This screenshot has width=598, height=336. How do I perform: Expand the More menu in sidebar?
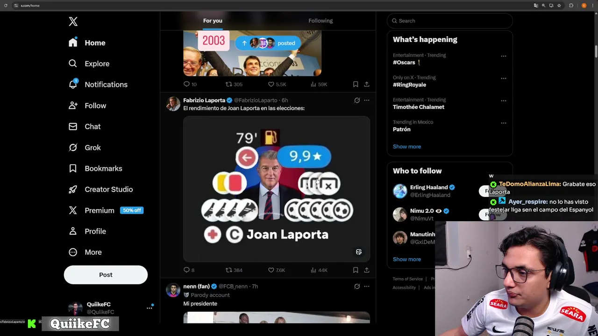[x=85, y=252]
